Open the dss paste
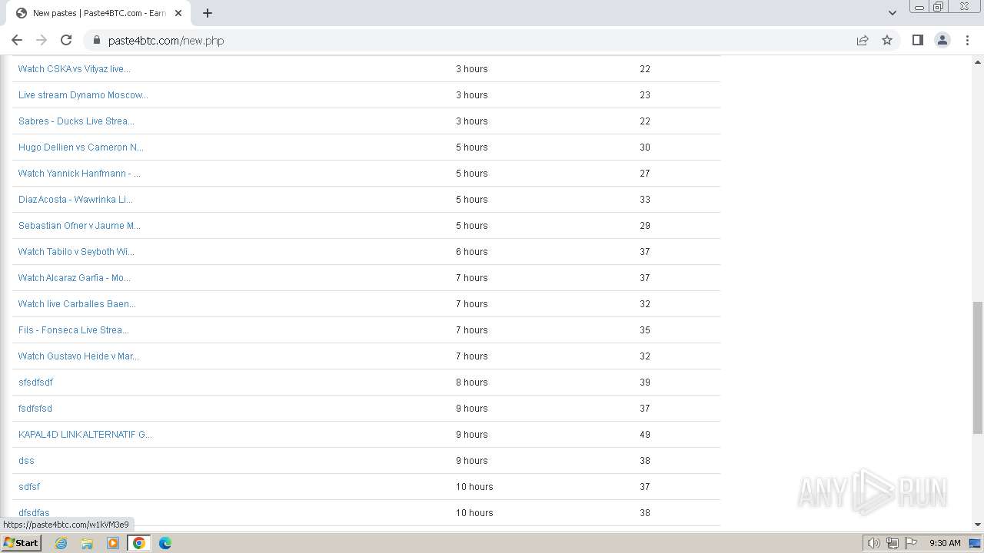This screenshot has width=984, height=553. click(x=26, y=461)
